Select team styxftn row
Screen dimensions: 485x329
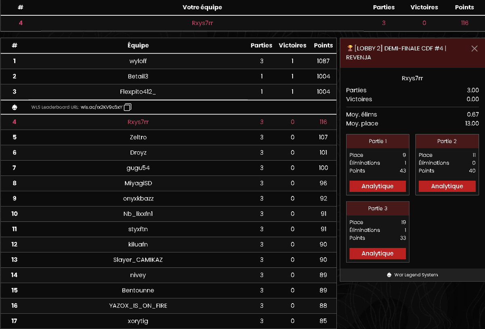[x=169, y=229]
